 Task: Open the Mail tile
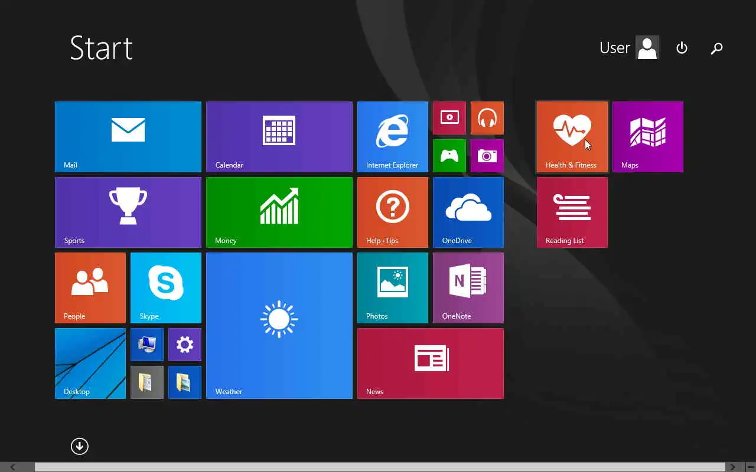click(x=128, y=137)
